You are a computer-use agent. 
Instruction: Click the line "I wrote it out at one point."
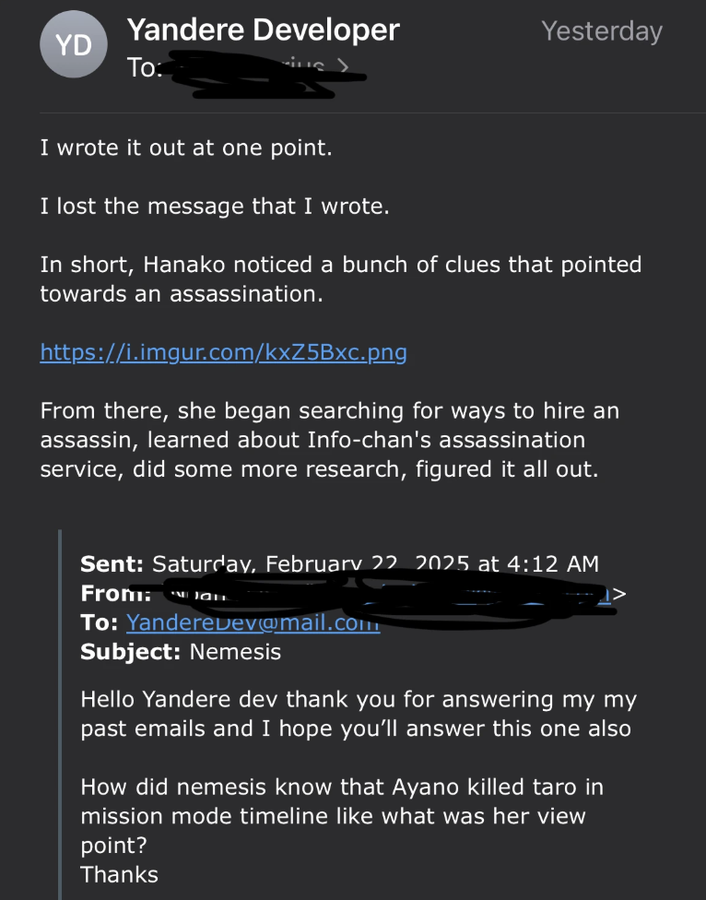click(185, 148)
